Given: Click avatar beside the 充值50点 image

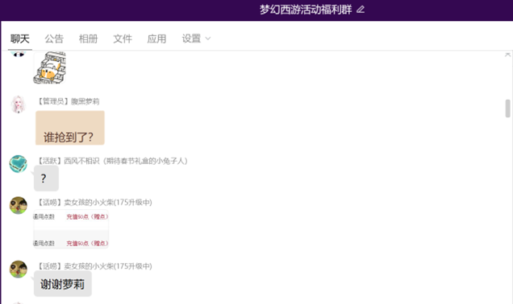Looking at the screenshot, I should (18, 205).
